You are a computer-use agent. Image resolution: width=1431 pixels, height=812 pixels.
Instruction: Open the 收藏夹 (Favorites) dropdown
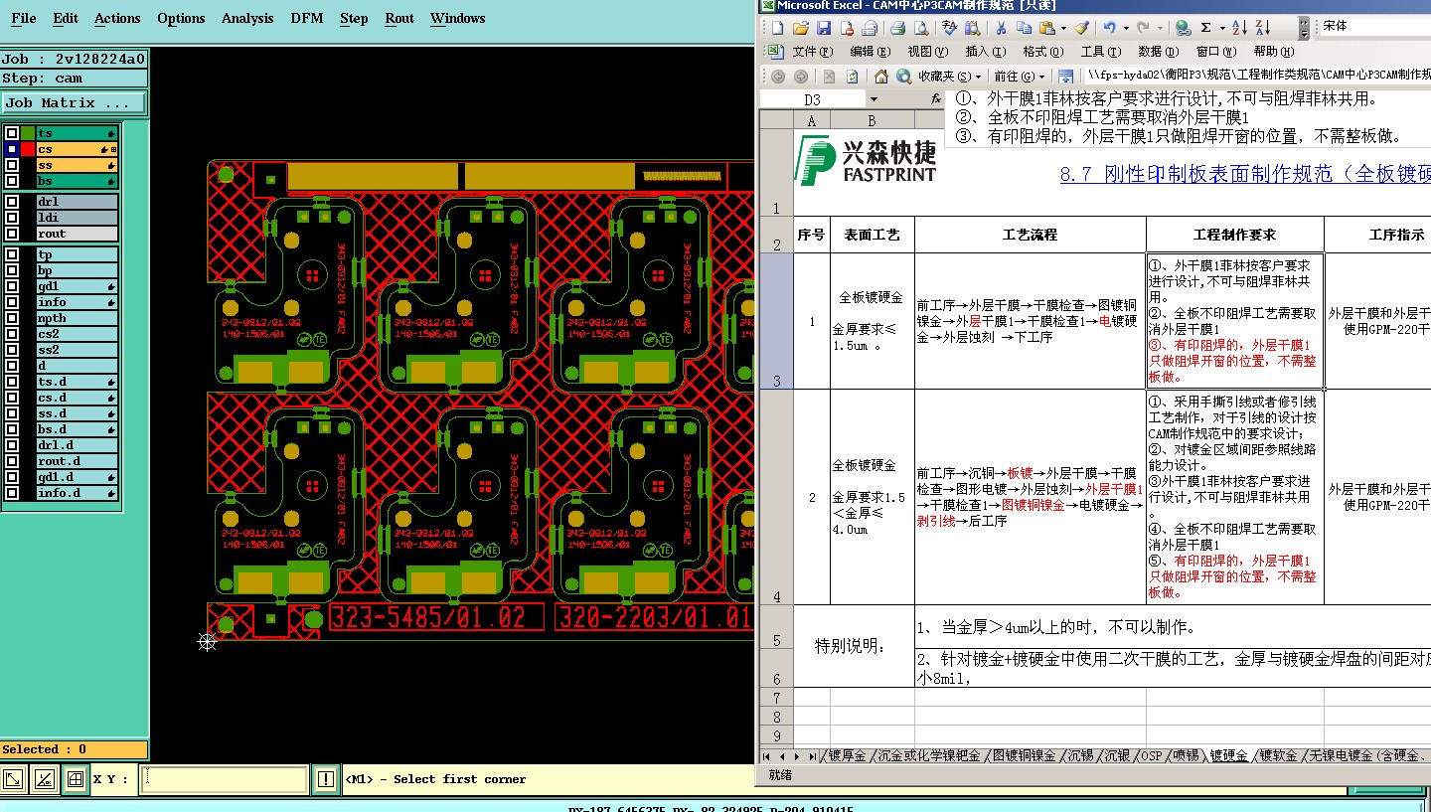coord(950,76)
